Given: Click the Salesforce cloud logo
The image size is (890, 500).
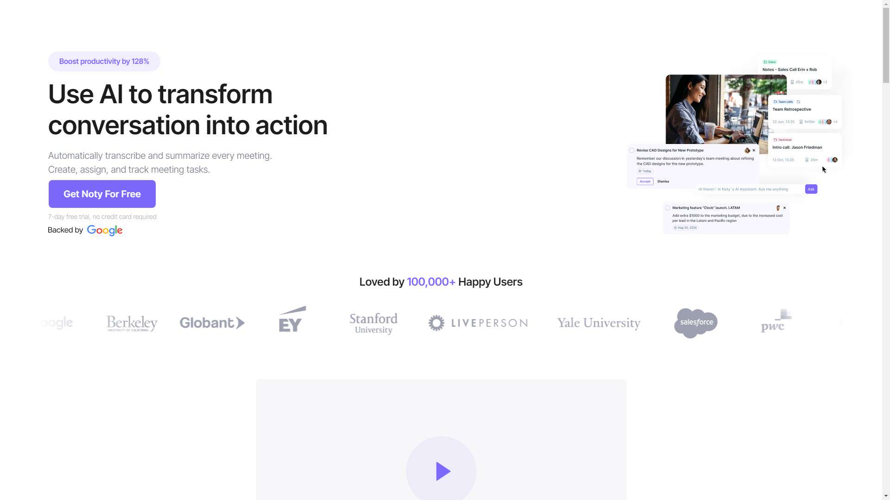Looking at the screenshot, I should tap(696, 323).
